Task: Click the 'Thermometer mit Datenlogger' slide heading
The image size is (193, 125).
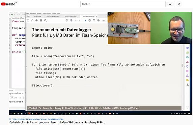Action: coord(62,30)
